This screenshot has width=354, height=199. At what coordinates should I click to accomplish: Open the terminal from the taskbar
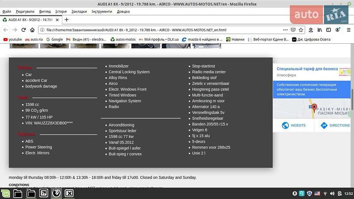click(x=44, y=193)
